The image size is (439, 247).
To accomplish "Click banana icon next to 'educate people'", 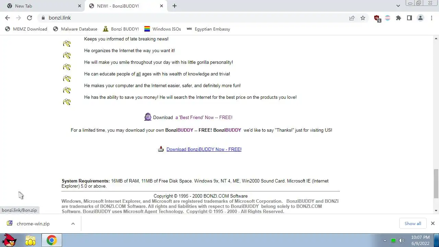I will 67,79.
